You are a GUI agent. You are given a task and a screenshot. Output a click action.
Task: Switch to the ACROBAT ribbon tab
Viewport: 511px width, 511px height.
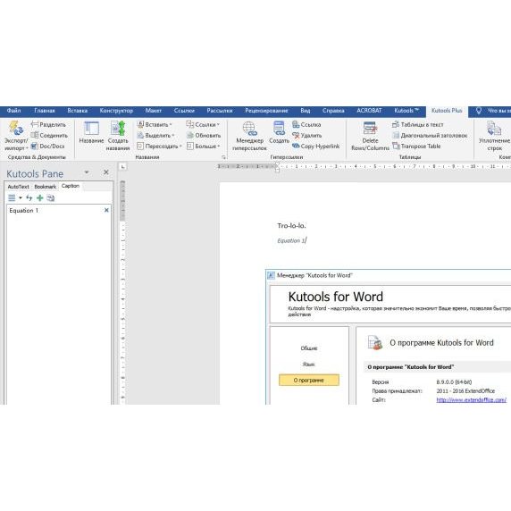tap(369, 111)
